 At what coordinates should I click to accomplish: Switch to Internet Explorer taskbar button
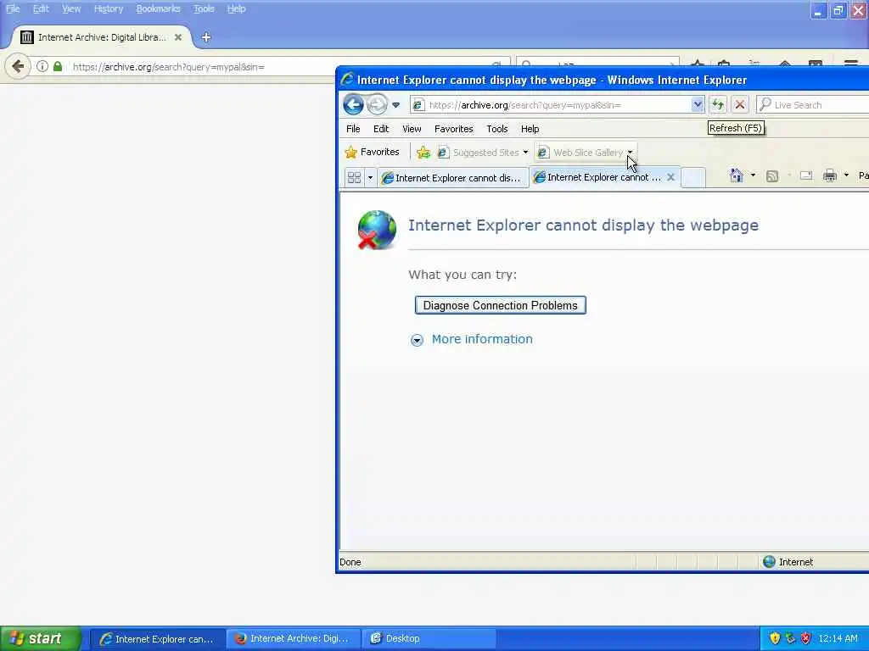(157, 639)
